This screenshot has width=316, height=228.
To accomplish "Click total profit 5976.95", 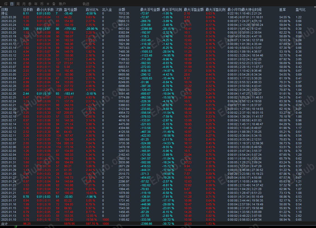I will 69,224.
